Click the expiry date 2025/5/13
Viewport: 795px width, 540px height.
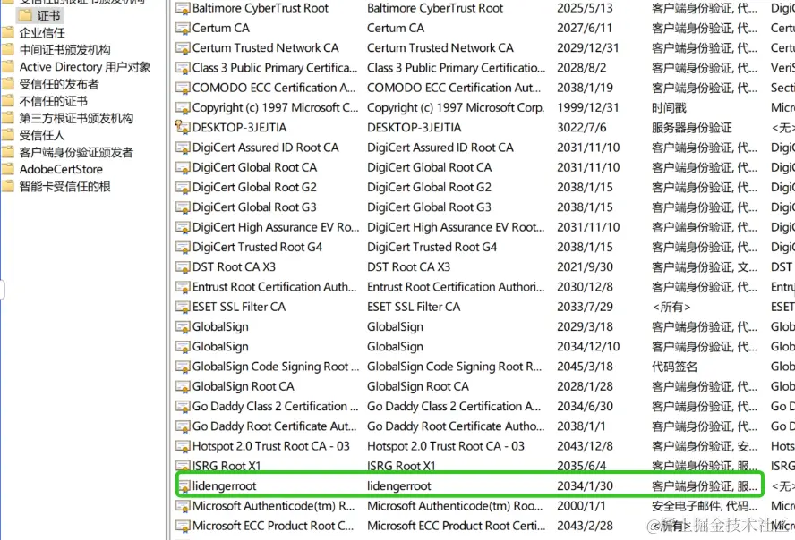(585, 8)
